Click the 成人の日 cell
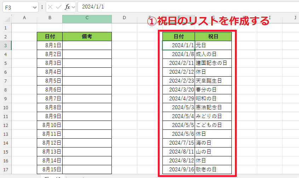 (x=213, y=54)
